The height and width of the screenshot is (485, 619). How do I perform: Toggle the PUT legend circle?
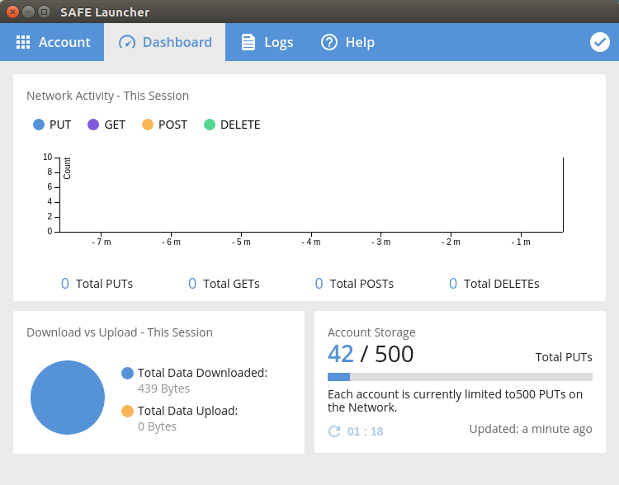39,125
